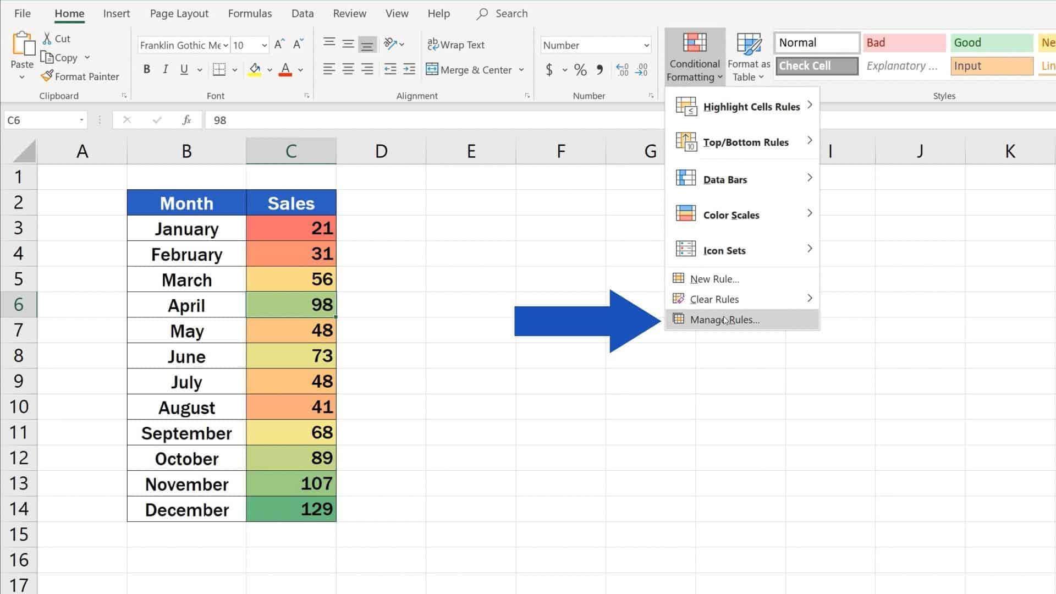Switch to the Formulas ribbon tab
The height and width of the screenshot is (594, 1056).
(250, 13)
